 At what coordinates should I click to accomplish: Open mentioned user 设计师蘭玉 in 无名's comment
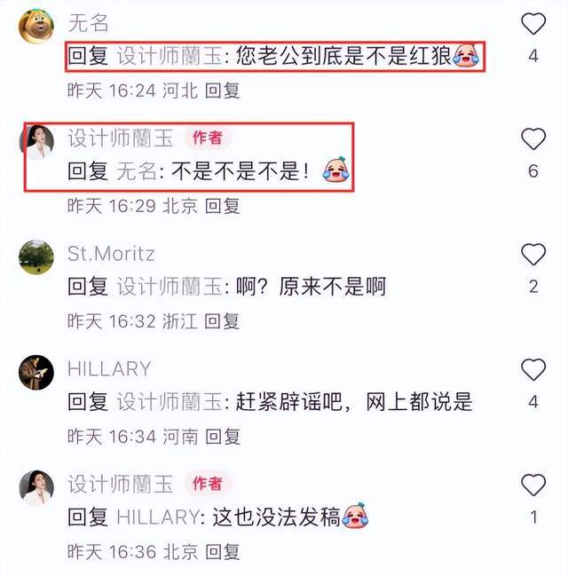point(170,56)
